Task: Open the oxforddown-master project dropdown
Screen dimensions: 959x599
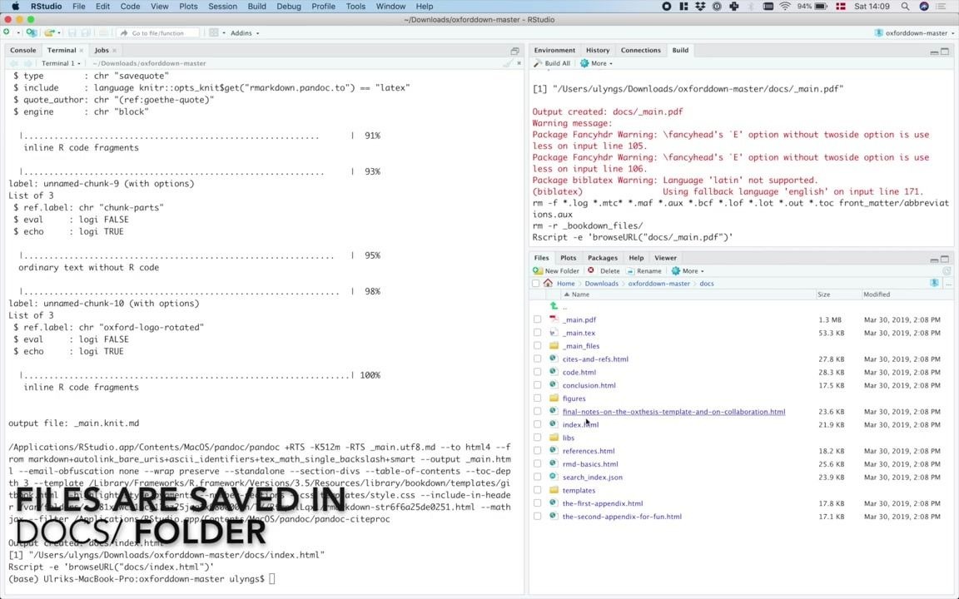Action: coord(915,33)
